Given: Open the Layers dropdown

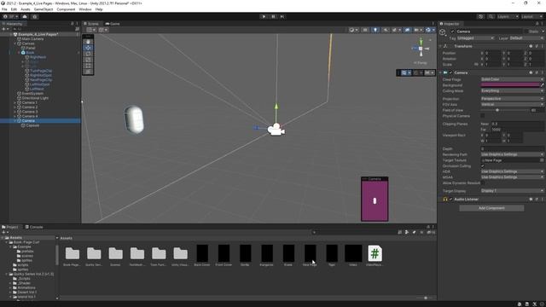Looking at the screenshot, I should tap(508, 17).
